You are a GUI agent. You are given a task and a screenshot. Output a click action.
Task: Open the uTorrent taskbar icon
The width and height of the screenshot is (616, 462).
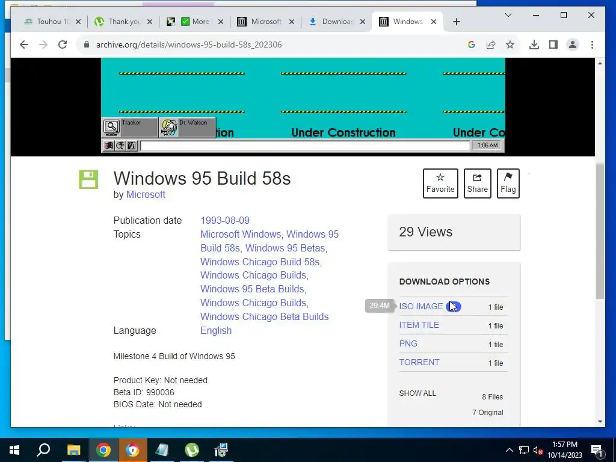pyautogui.click(x=192, y=450)
